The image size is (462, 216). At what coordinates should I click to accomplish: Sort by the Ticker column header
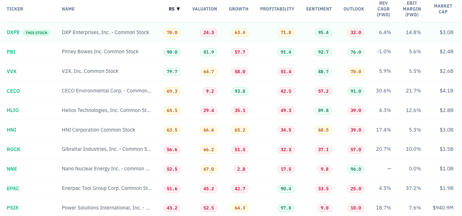pyautogui.click(x=15, y=9)
